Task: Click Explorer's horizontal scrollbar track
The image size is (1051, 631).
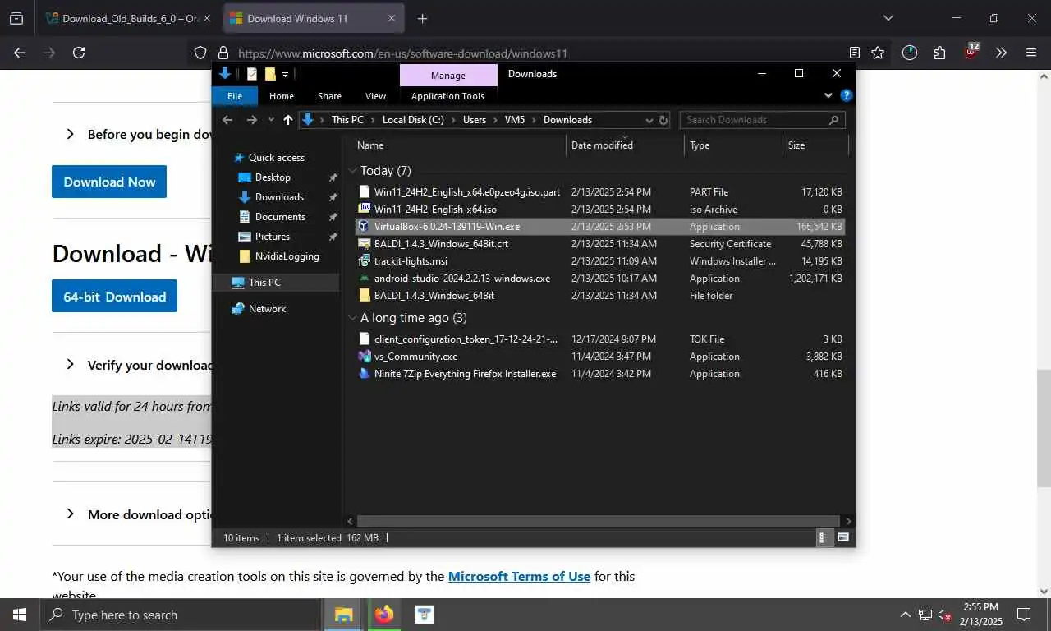Action: pyautogui.click(x=599, y=522)
